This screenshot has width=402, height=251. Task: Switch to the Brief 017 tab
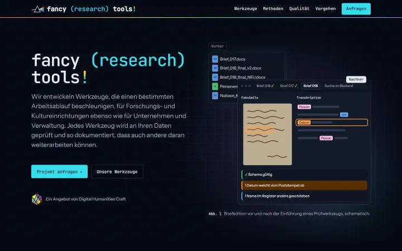(x=289, y=86)
